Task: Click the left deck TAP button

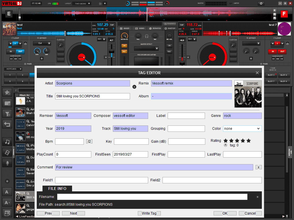Action: 112,25
